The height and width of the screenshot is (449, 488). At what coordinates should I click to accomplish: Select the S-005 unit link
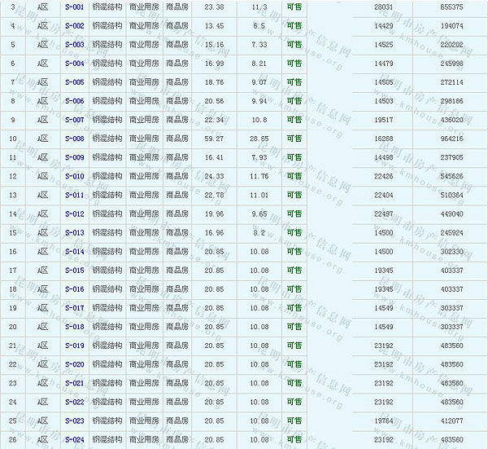point(74,82)
